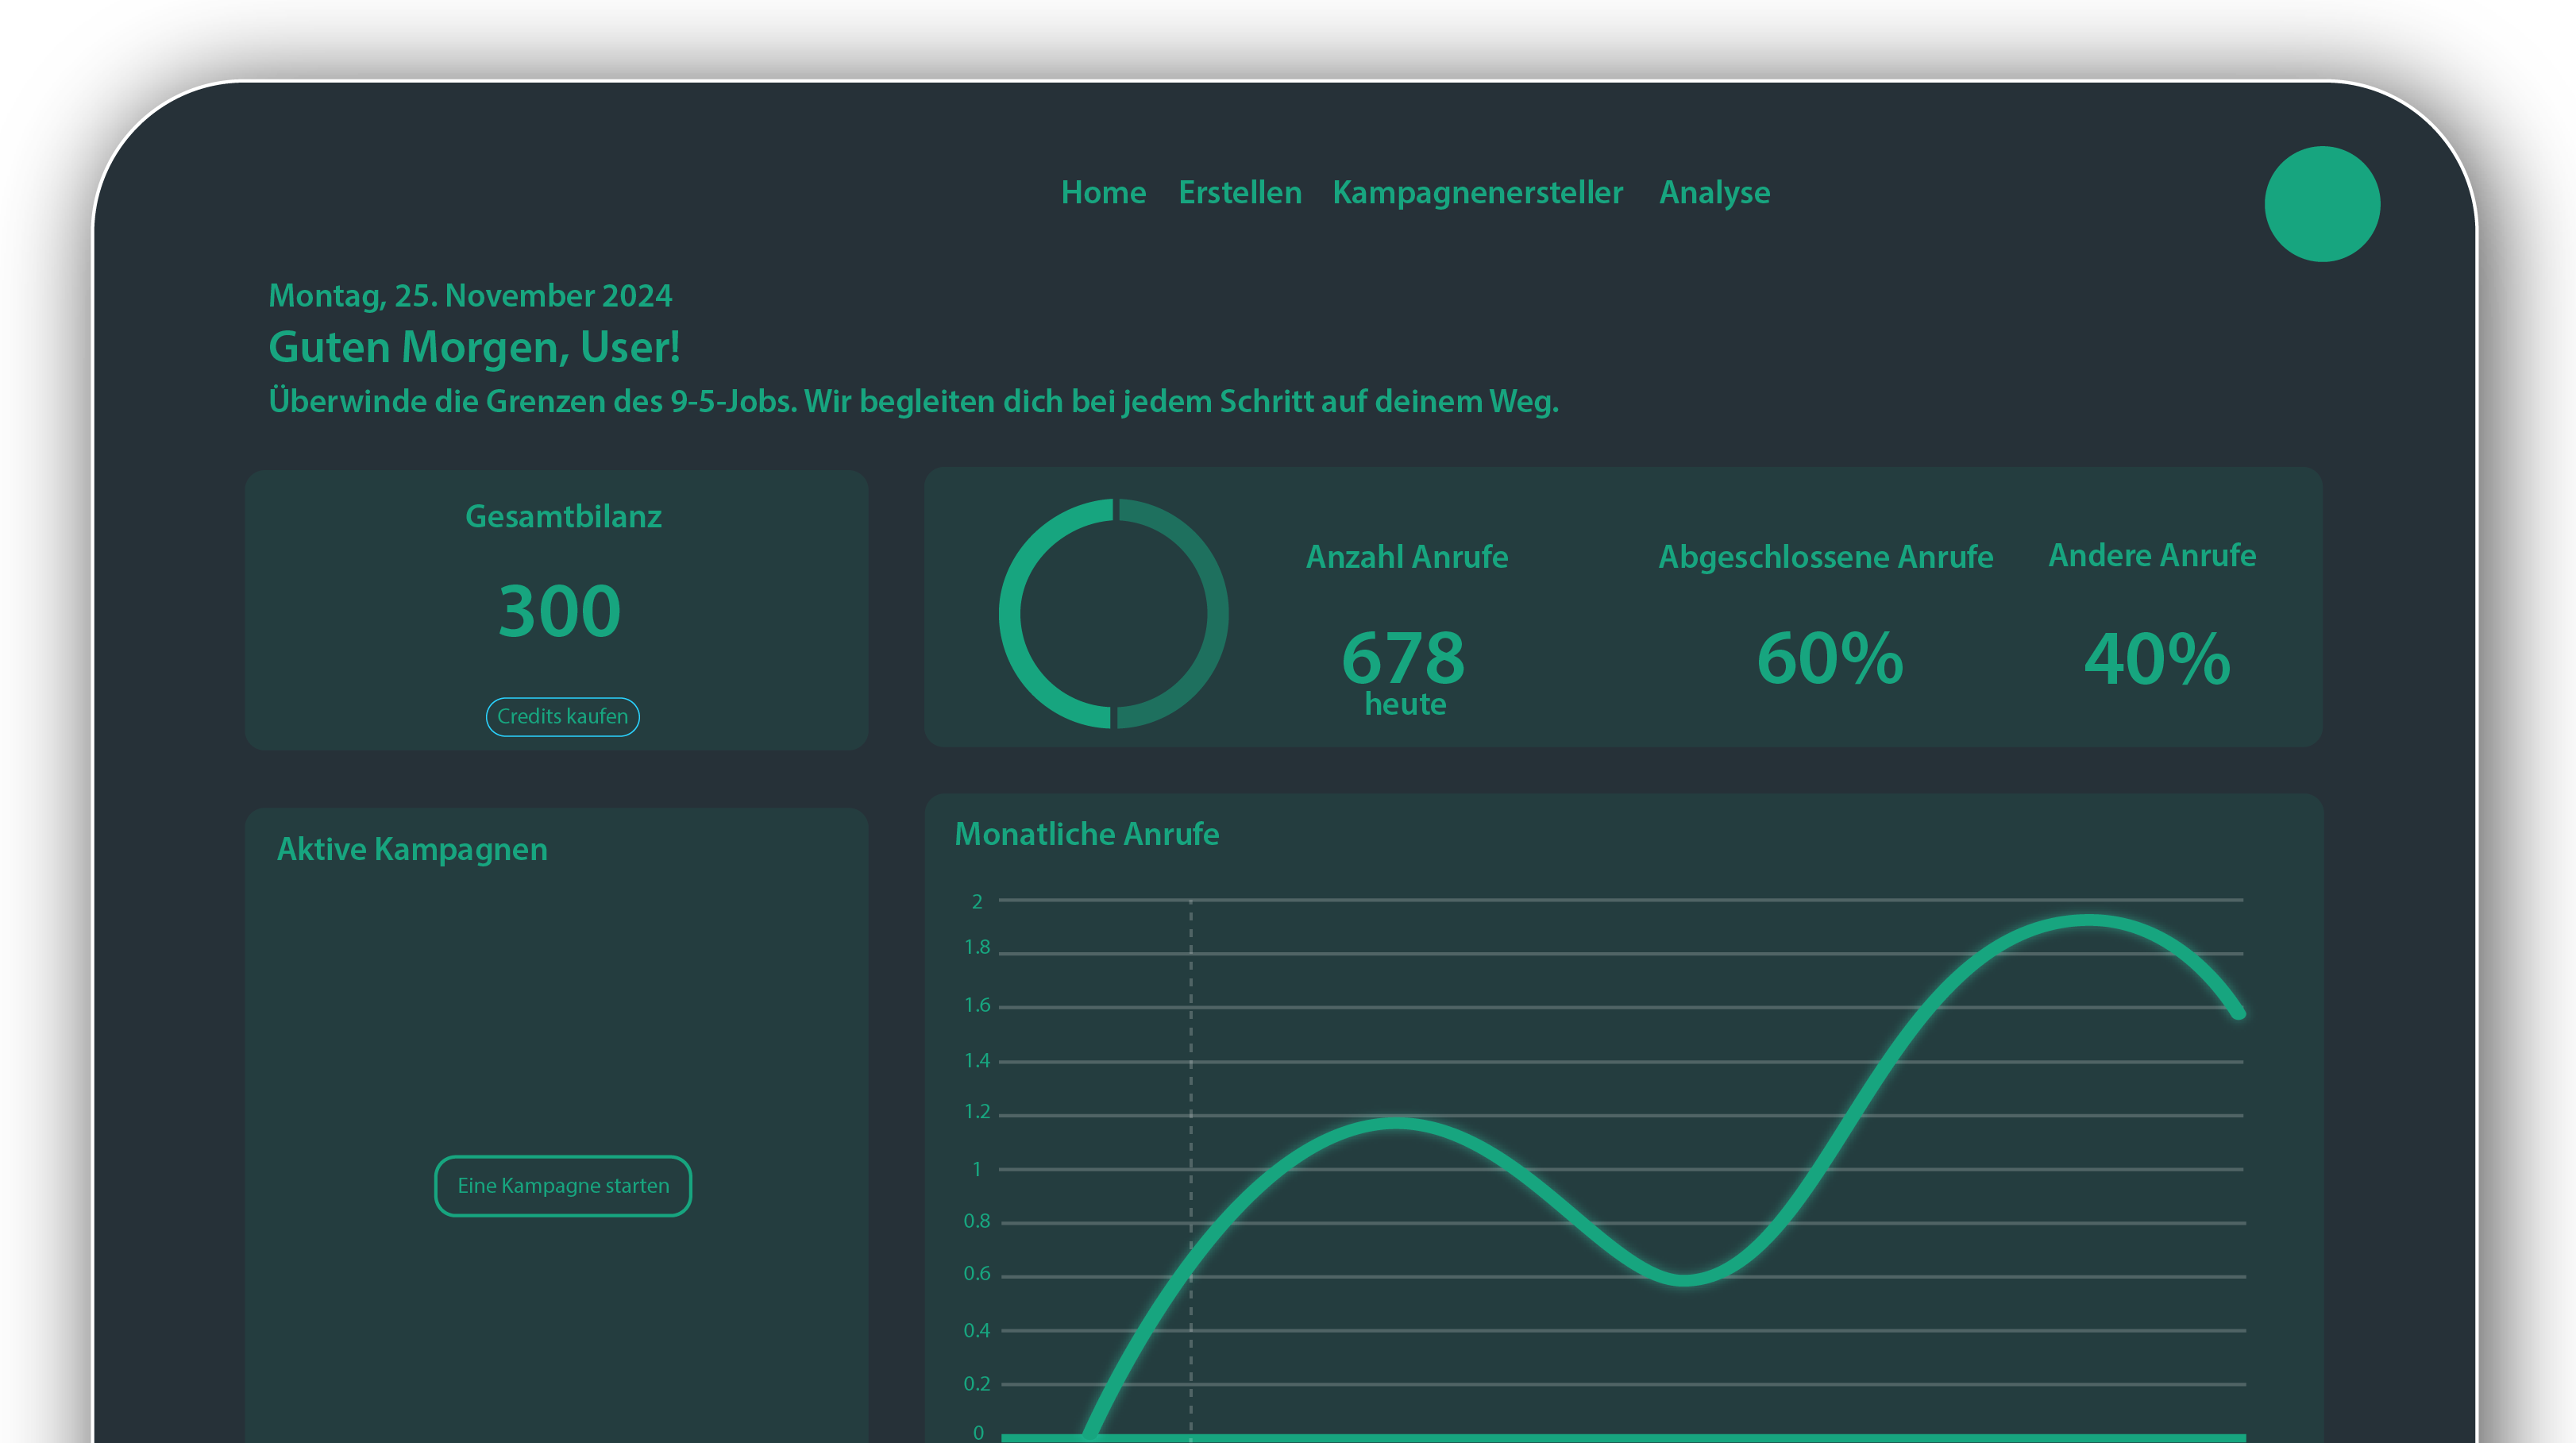
Task: Click the 'heute' label under 678
Action: (x=1405, y=704)
